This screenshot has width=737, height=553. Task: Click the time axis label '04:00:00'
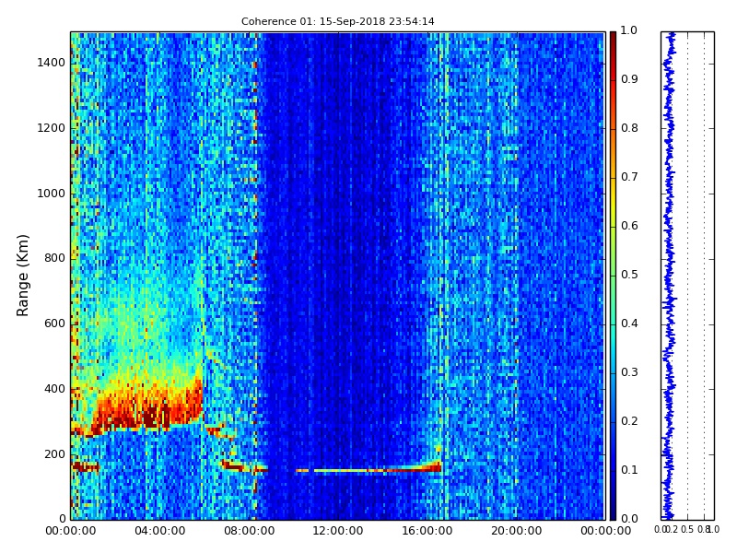click(159, 531)
